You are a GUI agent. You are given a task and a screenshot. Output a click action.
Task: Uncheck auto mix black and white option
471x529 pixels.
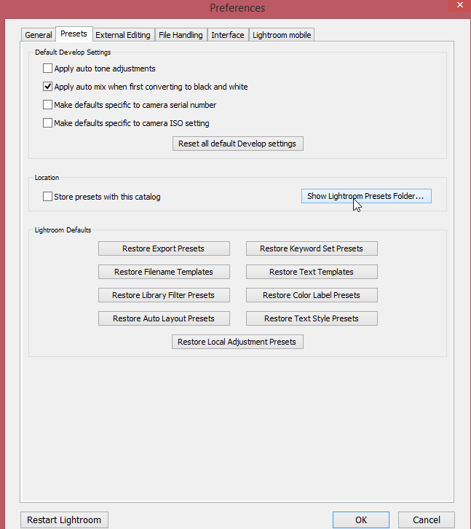coord(48,87)
